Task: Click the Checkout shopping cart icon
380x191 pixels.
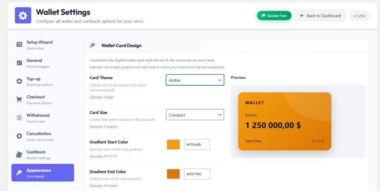Action: coord(19,100)
